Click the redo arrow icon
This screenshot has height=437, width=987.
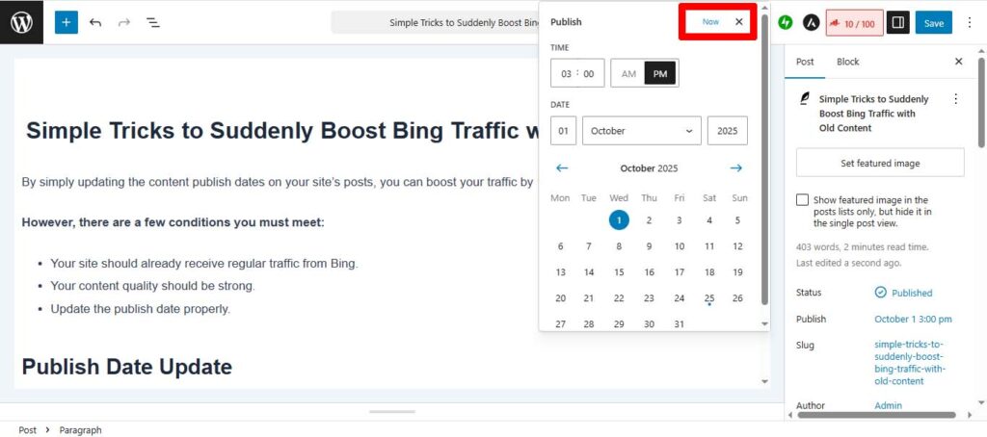pos(124,23)
